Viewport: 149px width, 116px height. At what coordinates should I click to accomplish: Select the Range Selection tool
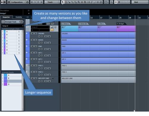[x=66, y=2]
